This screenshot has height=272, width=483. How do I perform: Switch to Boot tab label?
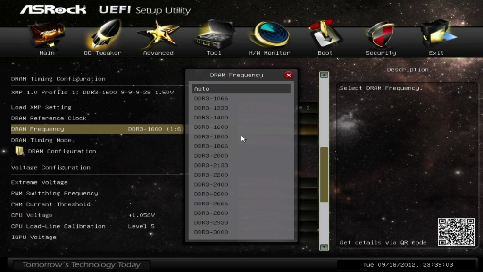click(x=325, y=53)
